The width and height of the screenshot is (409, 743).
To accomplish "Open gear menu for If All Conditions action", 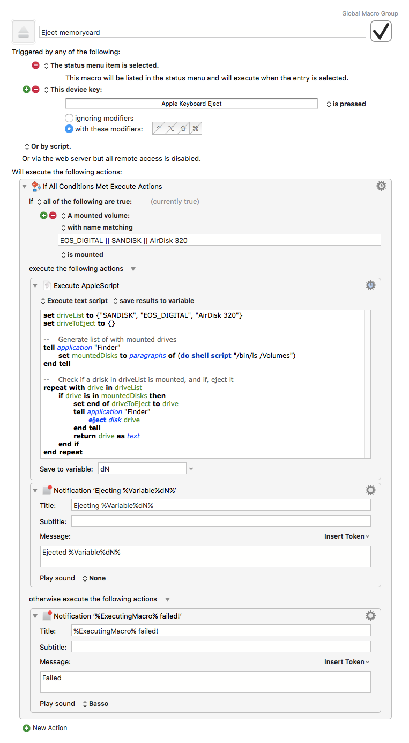I will click(x=381, y=186).
